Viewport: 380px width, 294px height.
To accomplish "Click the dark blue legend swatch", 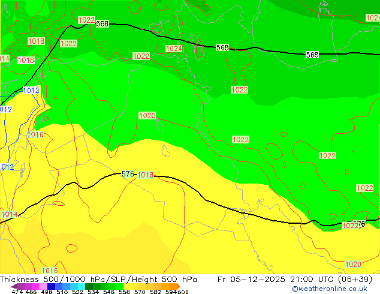I will pos(51,286).
